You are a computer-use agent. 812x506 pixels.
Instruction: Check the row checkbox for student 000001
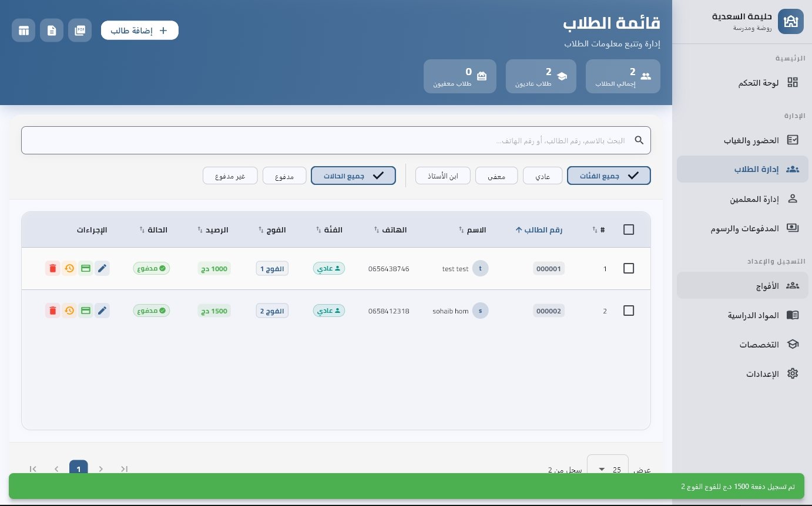click(x=629, y=268)
